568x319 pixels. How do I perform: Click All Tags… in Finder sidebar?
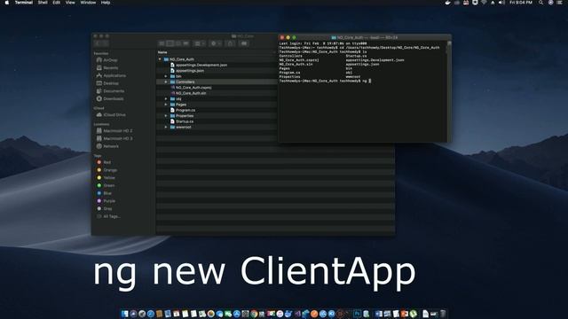(x=108, y=216)
